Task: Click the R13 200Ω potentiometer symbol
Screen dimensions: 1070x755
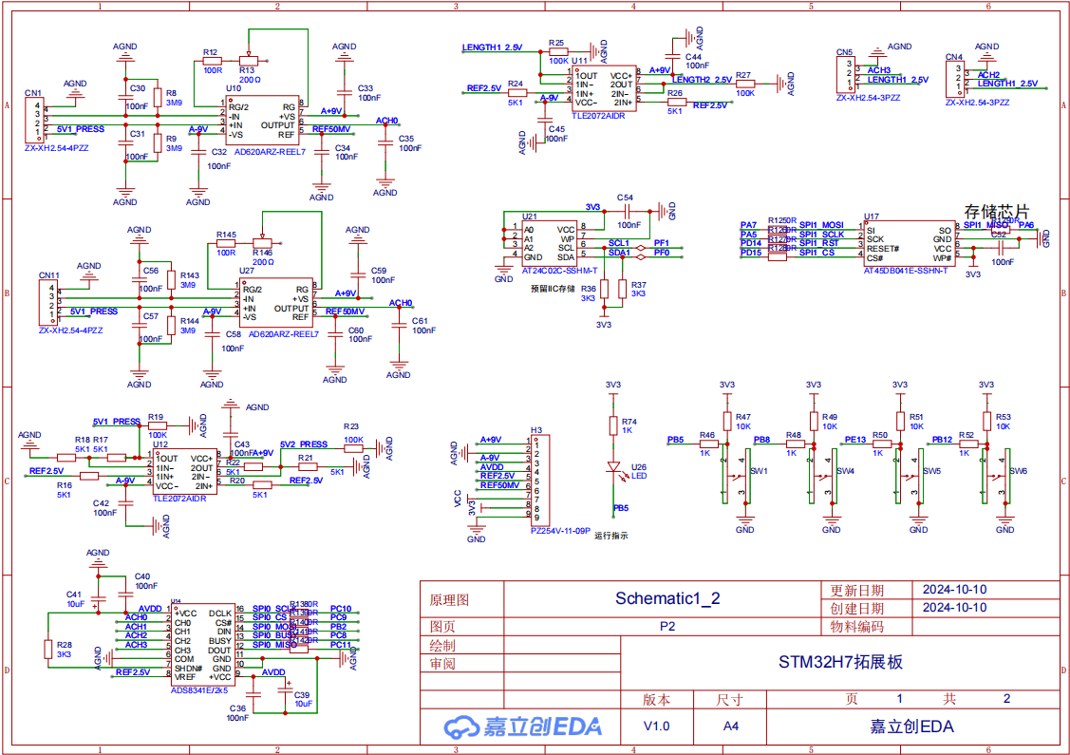Action: [249, 60]
